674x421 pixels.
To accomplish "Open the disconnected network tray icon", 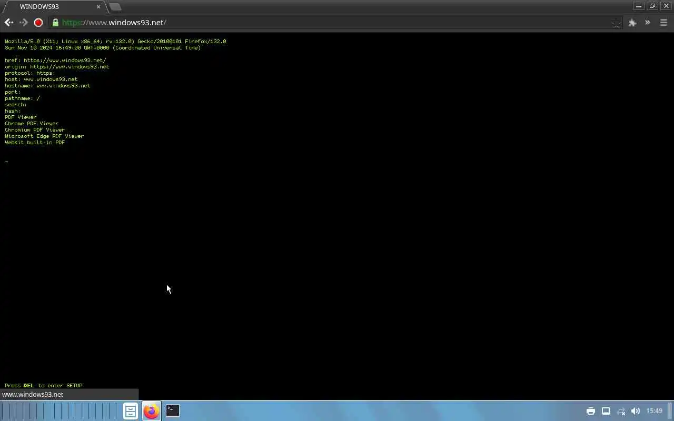I will tap(621, 411).
